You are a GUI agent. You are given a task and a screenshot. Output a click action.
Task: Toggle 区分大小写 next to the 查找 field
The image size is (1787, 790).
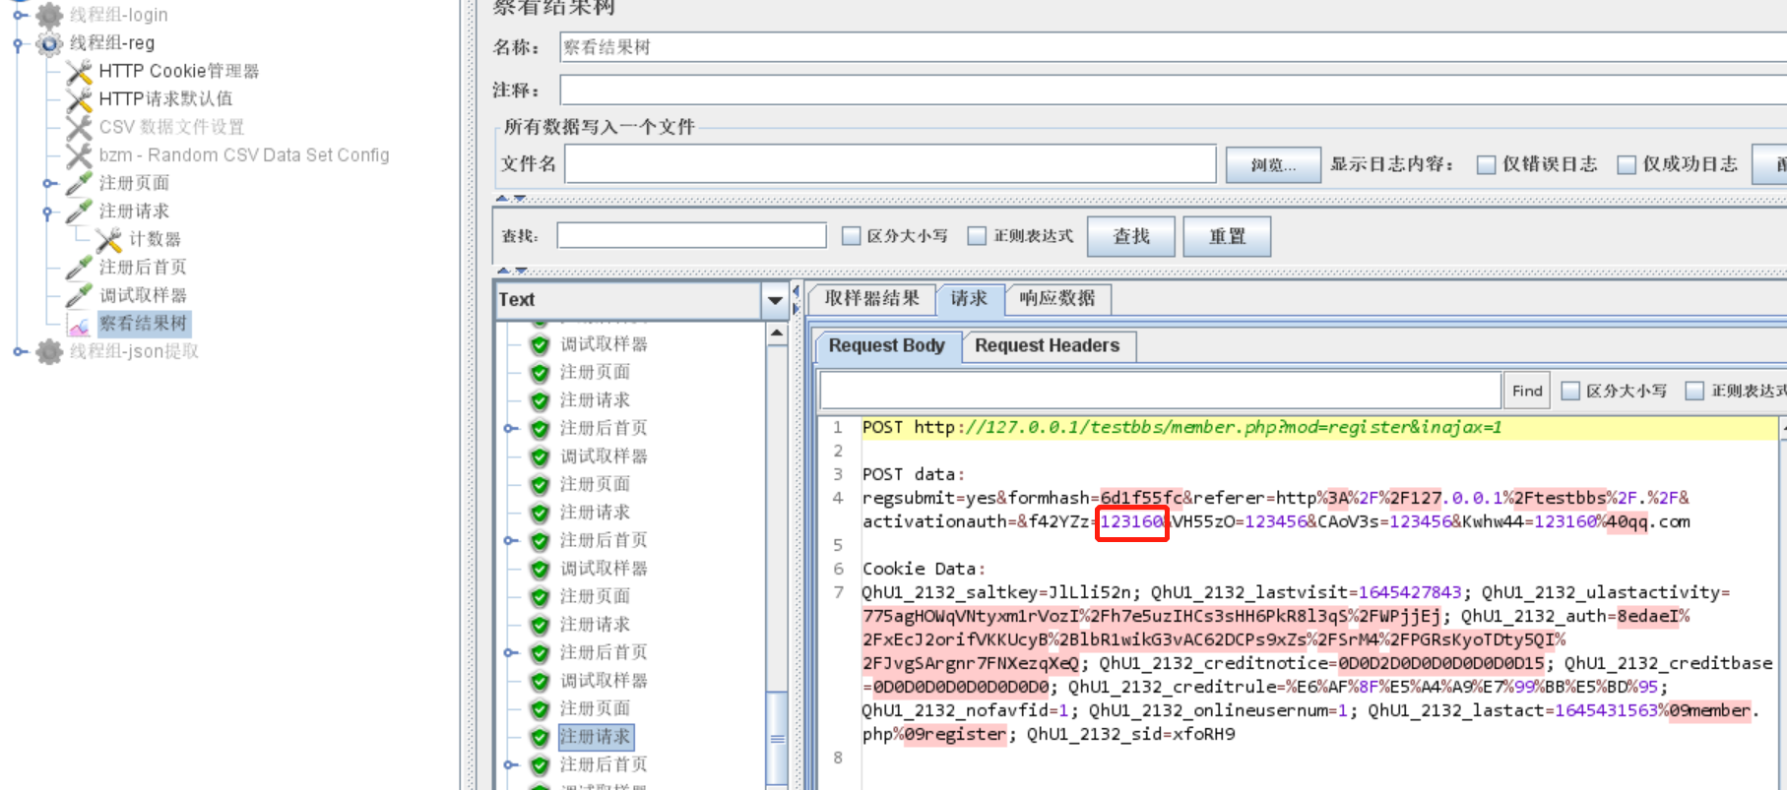pyautogui.click(x=852, y=236)
